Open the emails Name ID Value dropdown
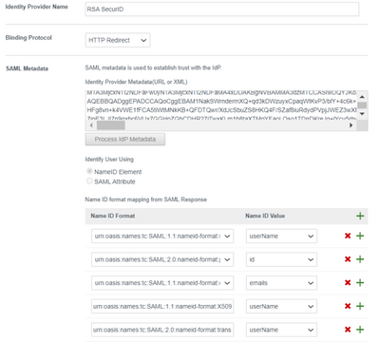Screen dimensions: 380x342 (281, 283)
